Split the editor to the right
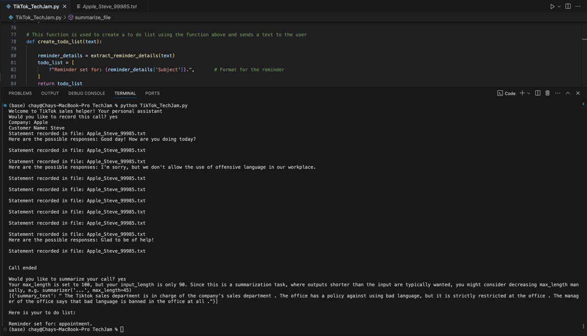The width and height of the screenshot is (587, 336). [568, 6]
